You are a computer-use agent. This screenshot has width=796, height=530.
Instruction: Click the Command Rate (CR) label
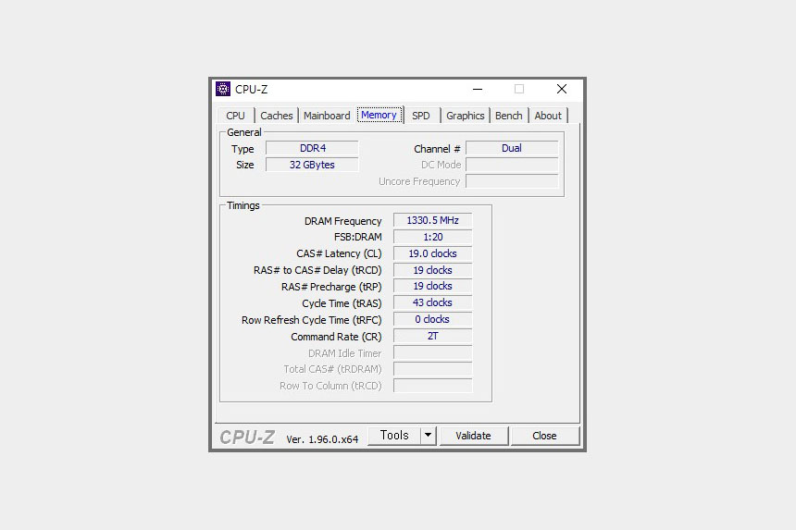click(336, 337)
